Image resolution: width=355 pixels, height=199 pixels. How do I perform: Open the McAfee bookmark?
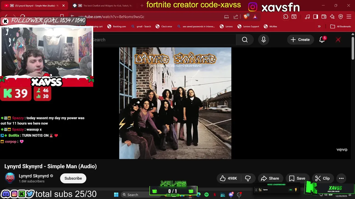click(270, 27)
